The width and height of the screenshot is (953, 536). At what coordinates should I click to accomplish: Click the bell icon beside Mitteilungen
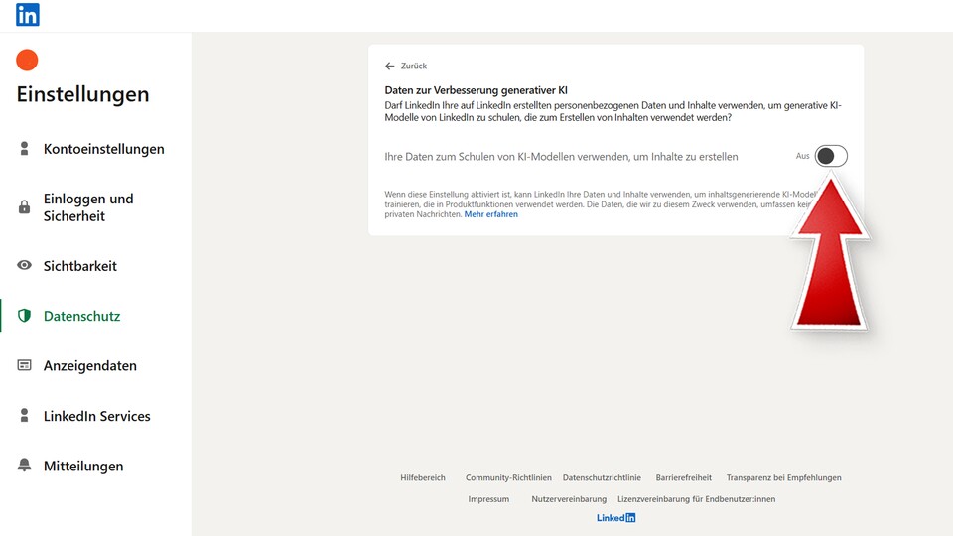(x=25, y=466)
